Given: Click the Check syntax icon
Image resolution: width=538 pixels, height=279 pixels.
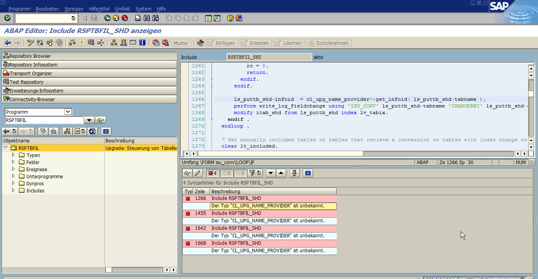Looking at the screenshot, I should point(72,43).
